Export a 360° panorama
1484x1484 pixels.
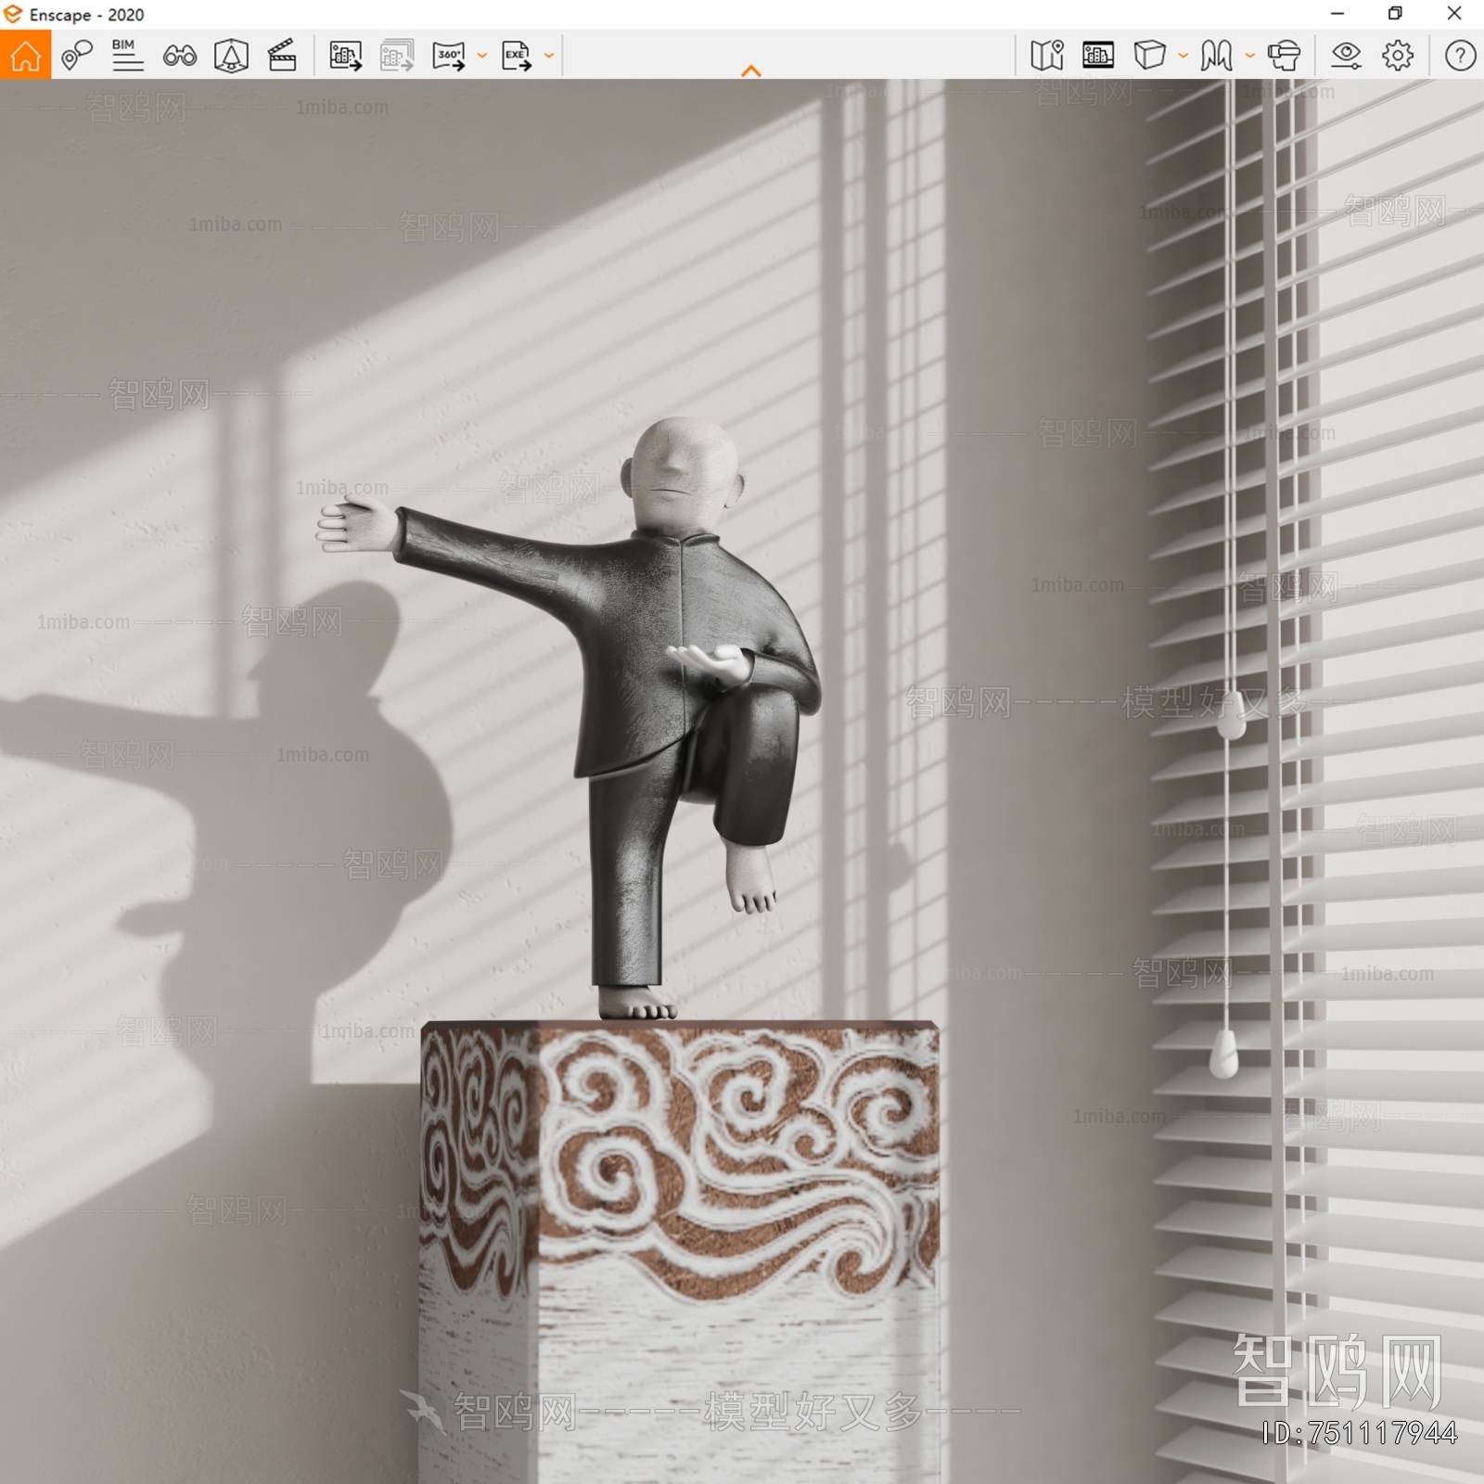click(x=449, y=56)
